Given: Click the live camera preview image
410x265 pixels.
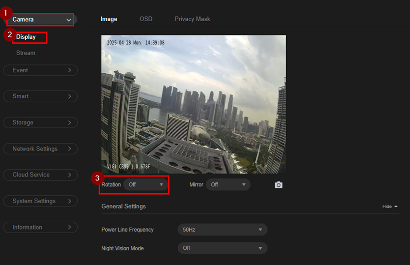Looking at the screenshot, I should pyautogui.click(x=193, y=104).
